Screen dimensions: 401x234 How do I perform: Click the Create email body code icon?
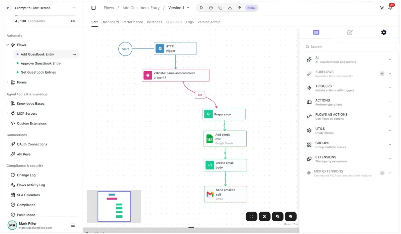210,165
